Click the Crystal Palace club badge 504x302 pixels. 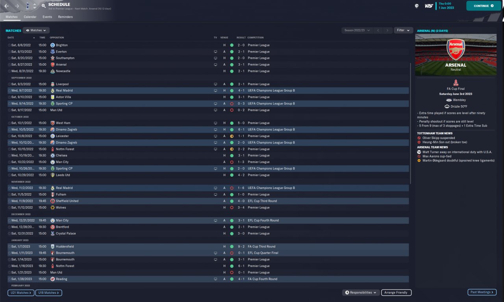tap(52, 233)
